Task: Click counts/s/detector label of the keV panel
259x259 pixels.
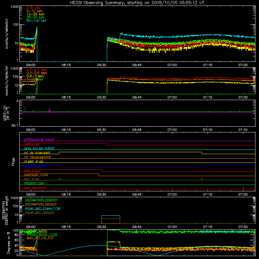Action: point(6,34)
